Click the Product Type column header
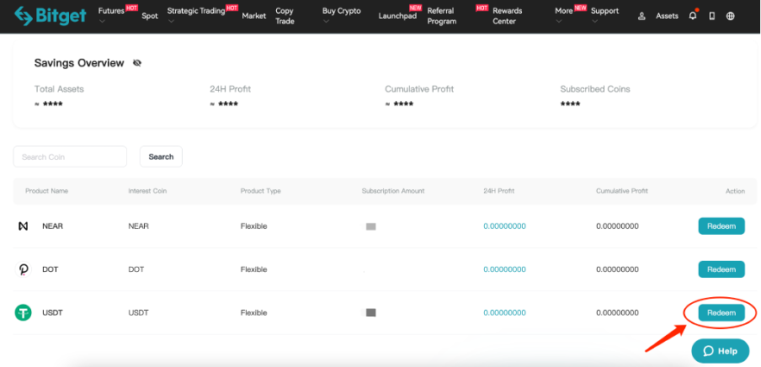 tap(261, 191)
